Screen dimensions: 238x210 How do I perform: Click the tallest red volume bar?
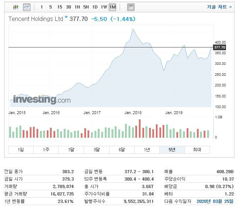pyautogui.click(x=140, y=129)
